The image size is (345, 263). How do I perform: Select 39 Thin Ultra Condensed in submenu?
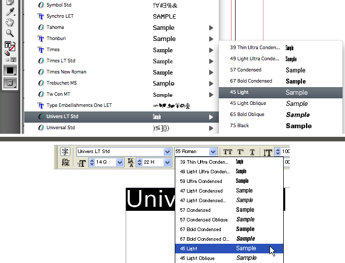281,48
